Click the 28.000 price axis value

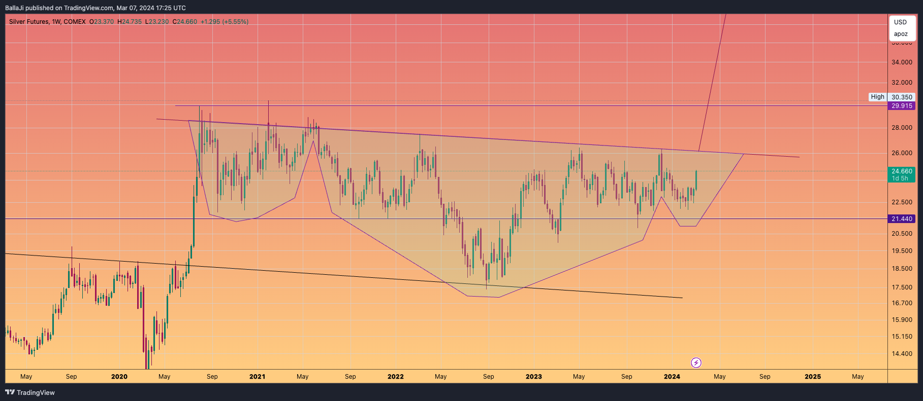pos(902,128)
